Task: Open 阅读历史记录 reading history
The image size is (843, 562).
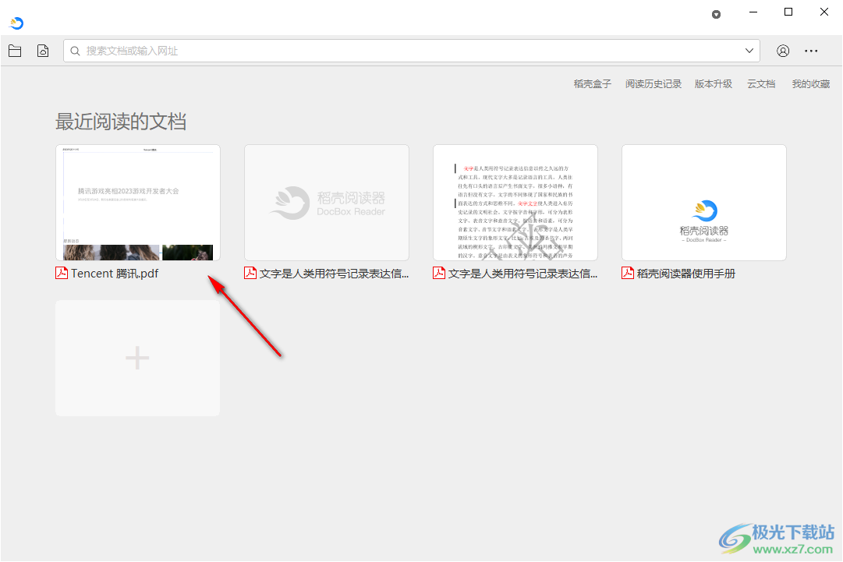Action: click(x=654, y=84)
